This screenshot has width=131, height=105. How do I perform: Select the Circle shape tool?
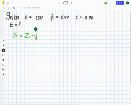coord(4,65)
